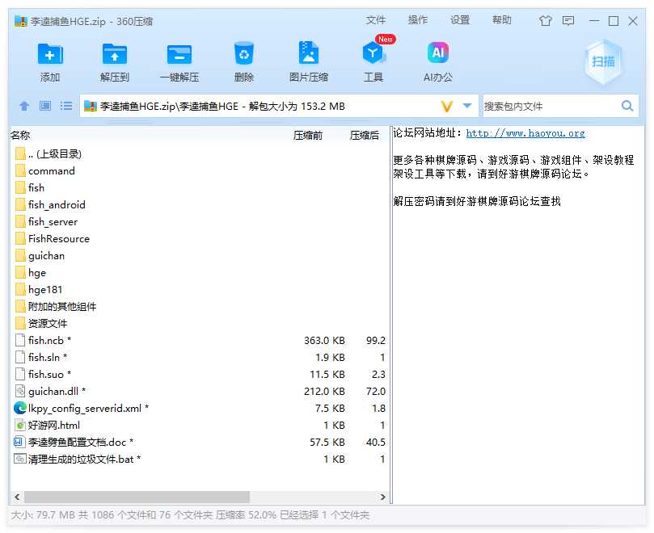This screenshot has height=533, width=654.
Task: Click the yellow V icon in the path bar
Action: 447,107
